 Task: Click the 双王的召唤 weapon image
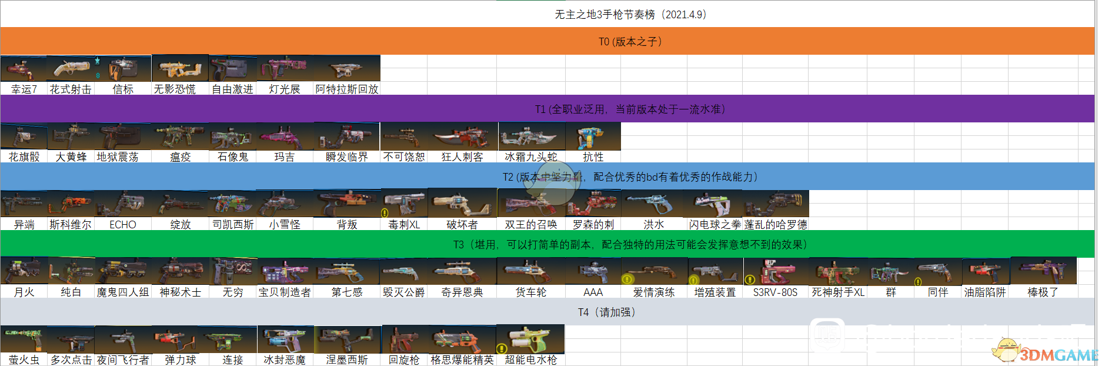pyautogui.click(x=532, y=204)
